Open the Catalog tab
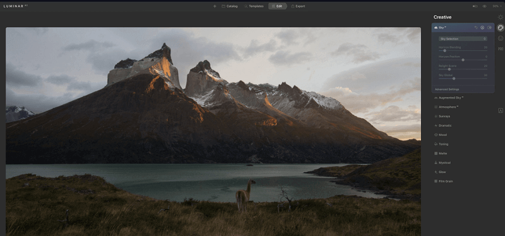 tap(230, 6)
